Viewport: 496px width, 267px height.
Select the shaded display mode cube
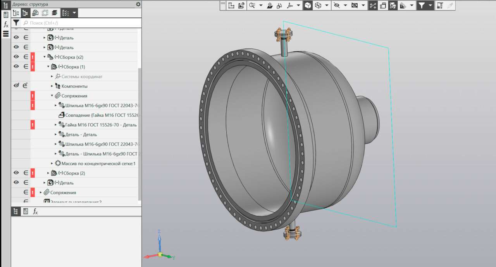point(308,5)
